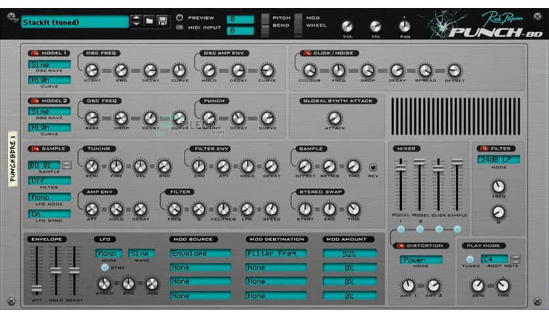Screen dimensions: 549x318
Task: Open Sample LFO Mode Mono dropdown
Action: [49, 197]
